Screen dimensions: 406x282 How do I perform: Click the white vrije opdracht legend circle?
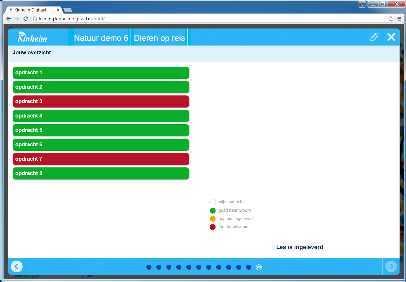213,202
